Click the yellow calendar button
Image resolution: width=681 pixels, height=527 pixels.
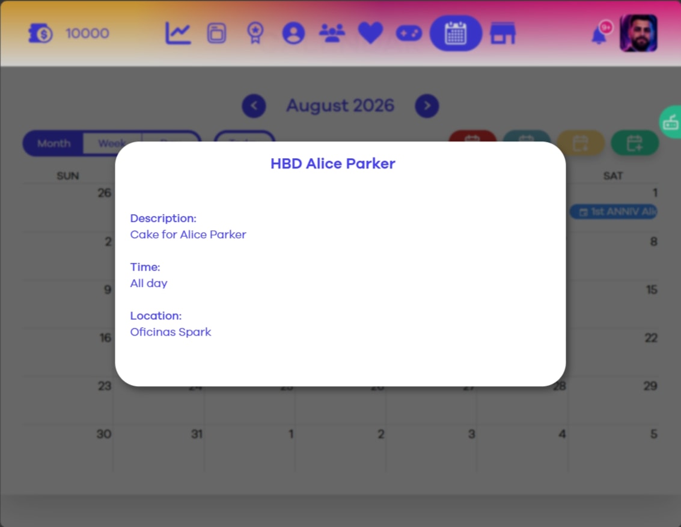581,143
